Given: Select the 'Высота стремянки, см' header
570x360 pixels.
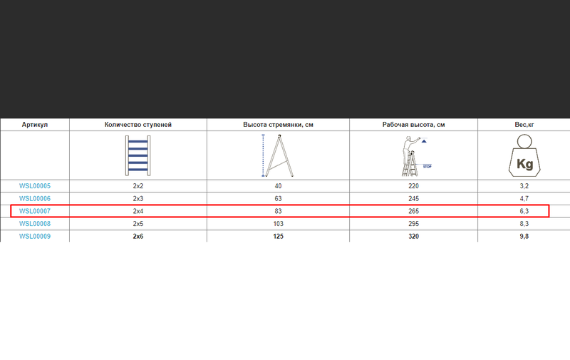Looking at the screenshot, I should coord(278,125).
